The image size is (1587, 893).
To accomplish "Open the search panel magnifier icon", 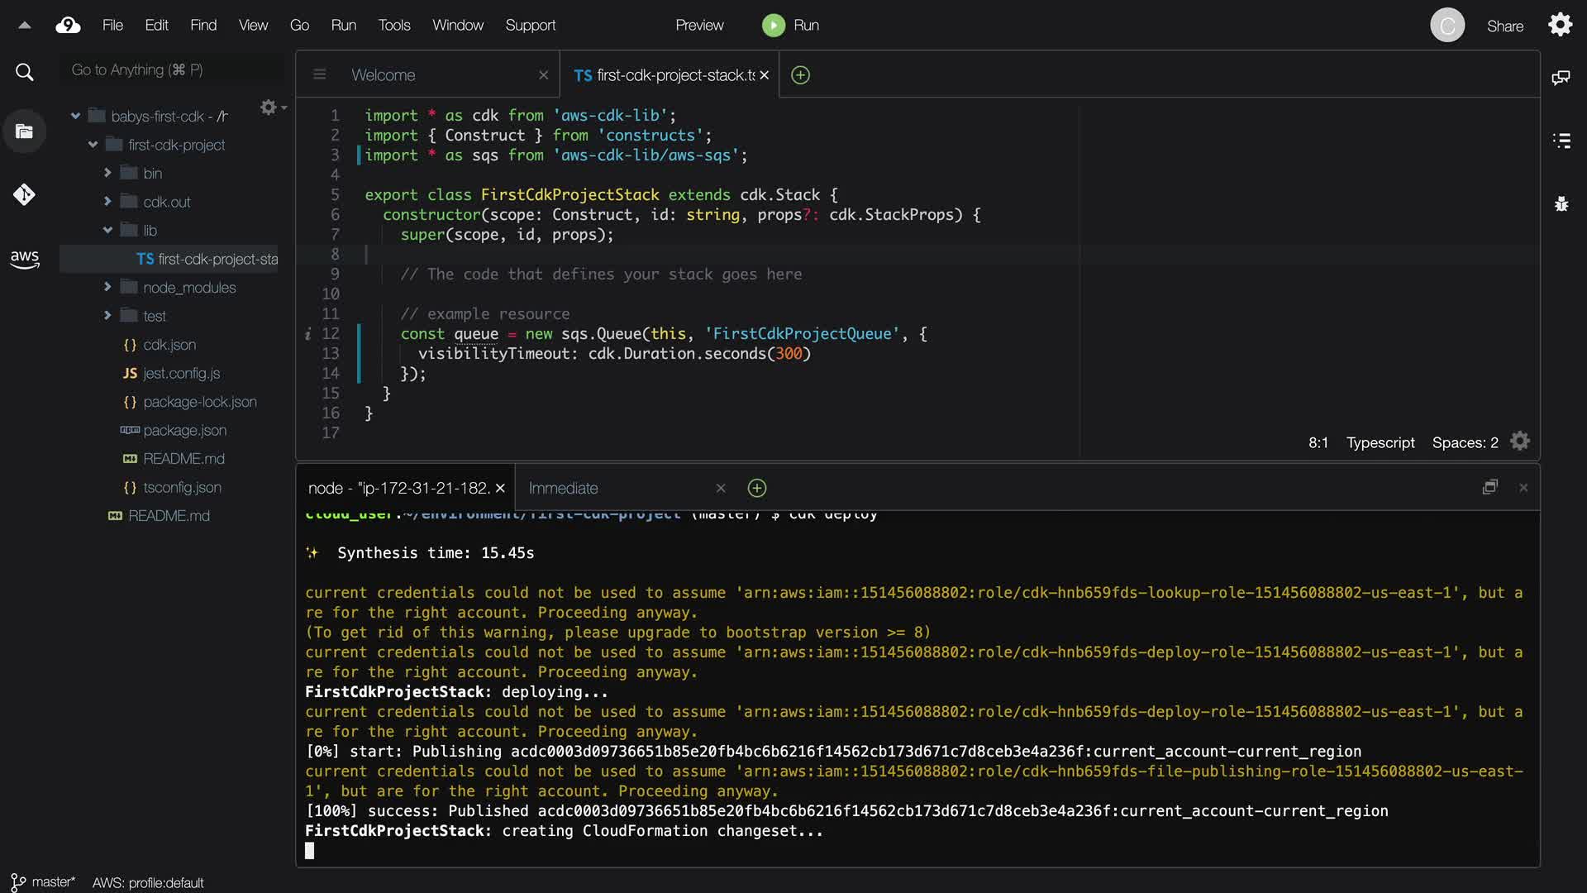I will [x=25, y=73].
